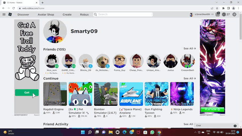Open friend CreeperBash avatar
The image size is (242, 136).
pos(188,61)
